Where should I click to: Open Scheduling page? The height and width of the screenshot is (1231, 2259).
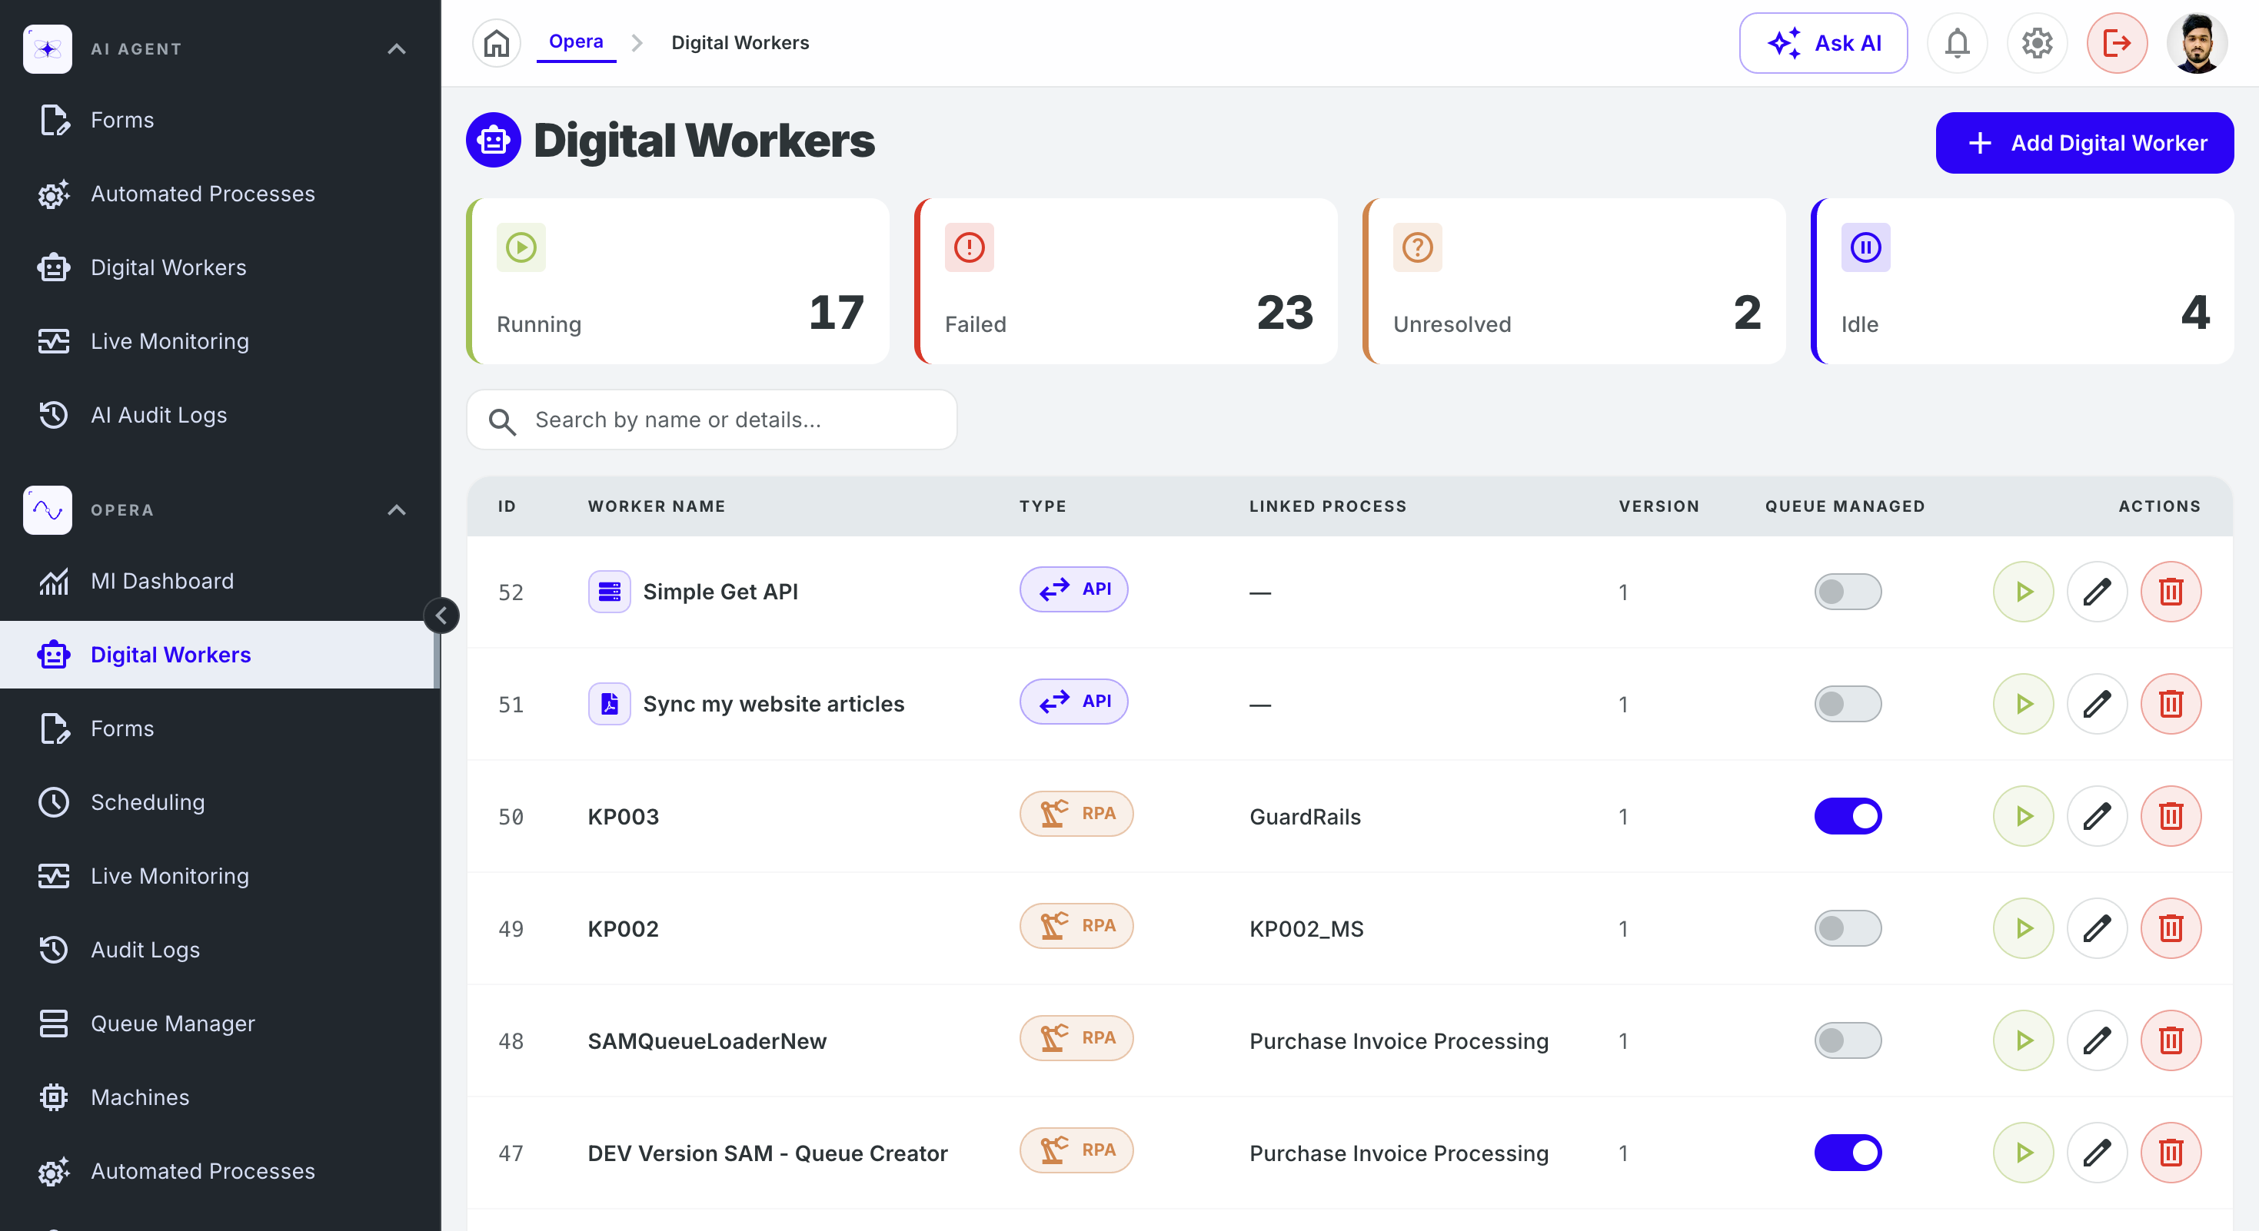(x=219, y=801)
